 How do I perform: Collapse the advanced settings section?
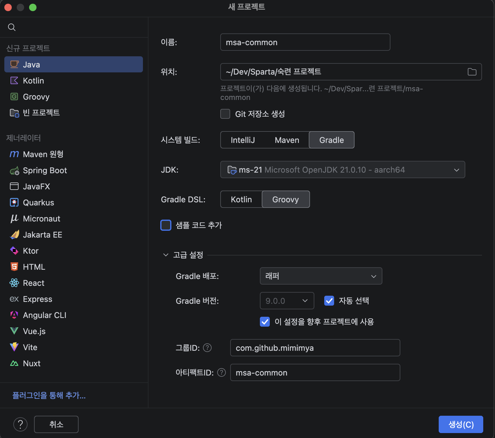click(166, 255)
